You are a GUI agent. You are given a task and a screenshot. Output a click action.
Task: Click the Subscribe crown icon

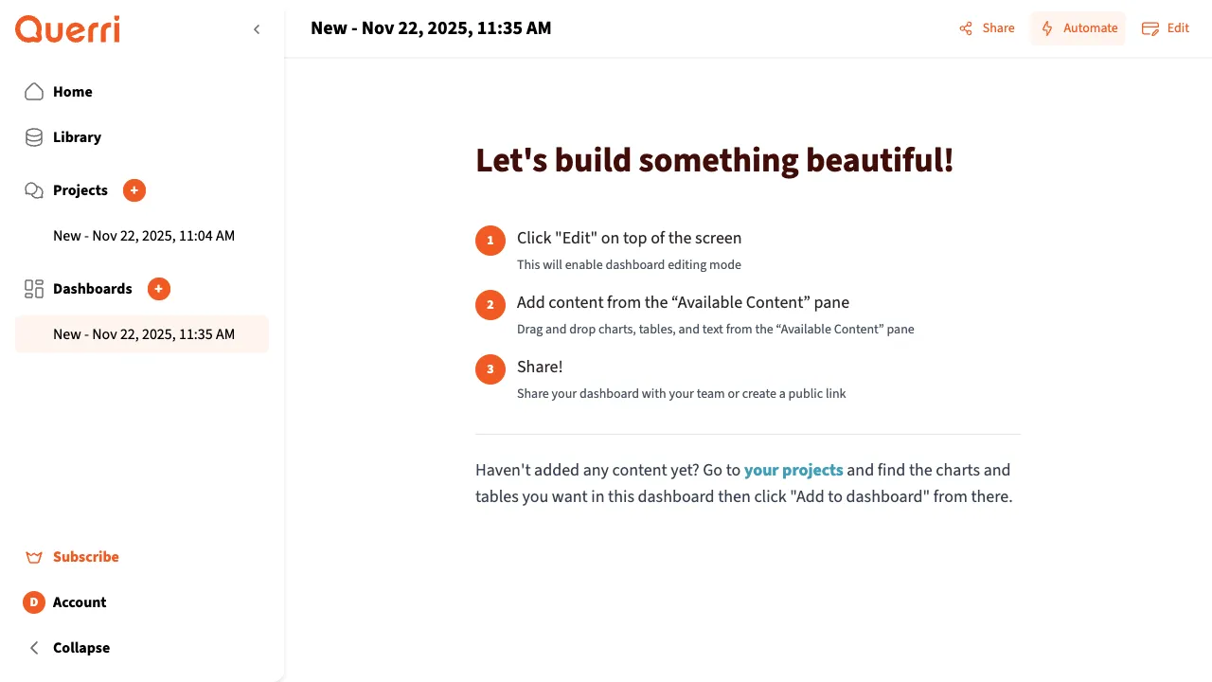click(34, 557)
